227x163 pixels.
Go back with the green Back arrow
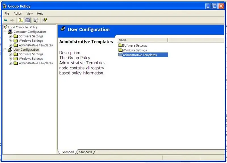(x=6, y=20)
